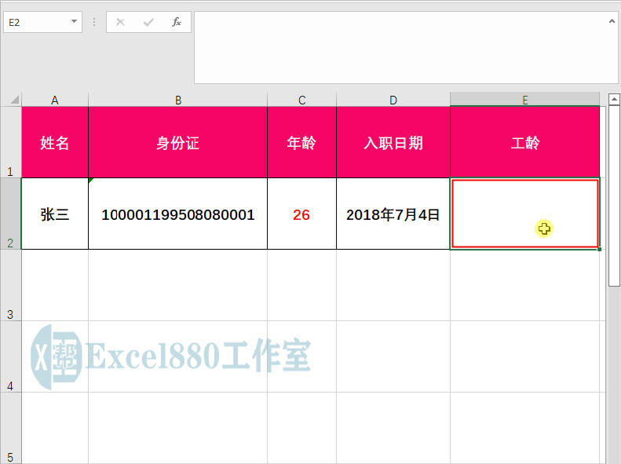Viewport: 621px width, 464px height.
Task: Select row 2 header
Action: (x=11, y=214)
